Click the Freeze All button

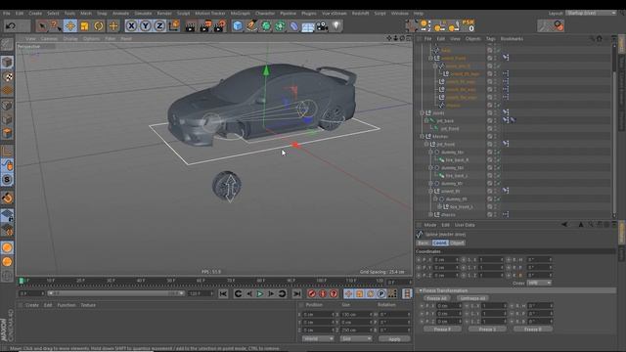pos(436,298)
